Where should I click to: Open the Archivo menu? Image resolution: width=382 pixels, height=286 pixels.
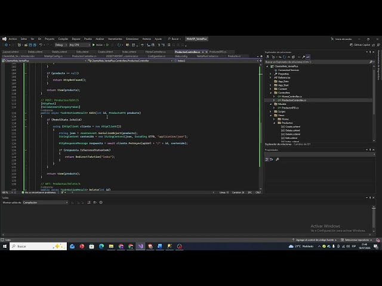click(x=13, y=39)
